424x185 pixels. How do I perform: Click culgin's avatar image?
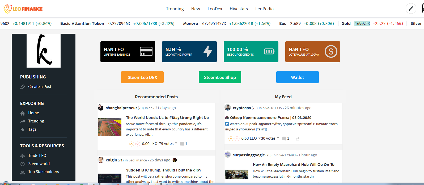(x=101, y=160)
